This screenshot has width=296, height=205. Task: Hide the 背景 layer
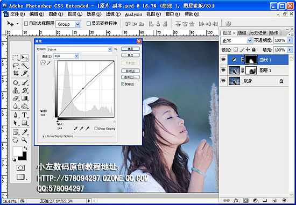point(223,81)
